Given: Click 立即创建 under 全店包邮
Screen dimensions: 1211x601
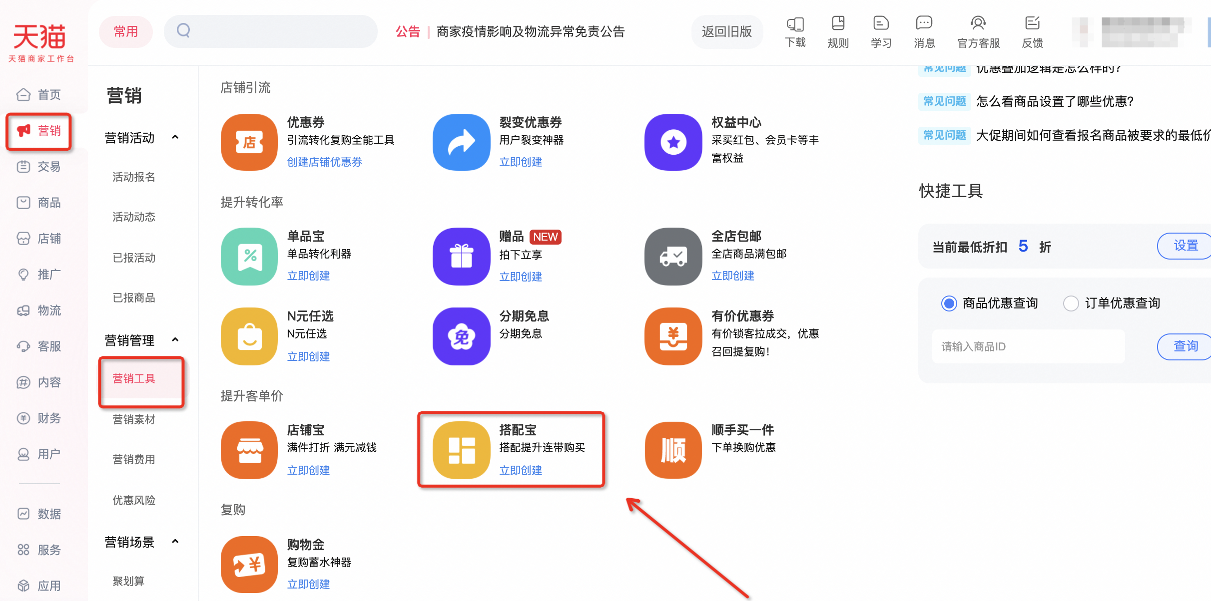Looking at the screenshot, I should coord(733,276).
